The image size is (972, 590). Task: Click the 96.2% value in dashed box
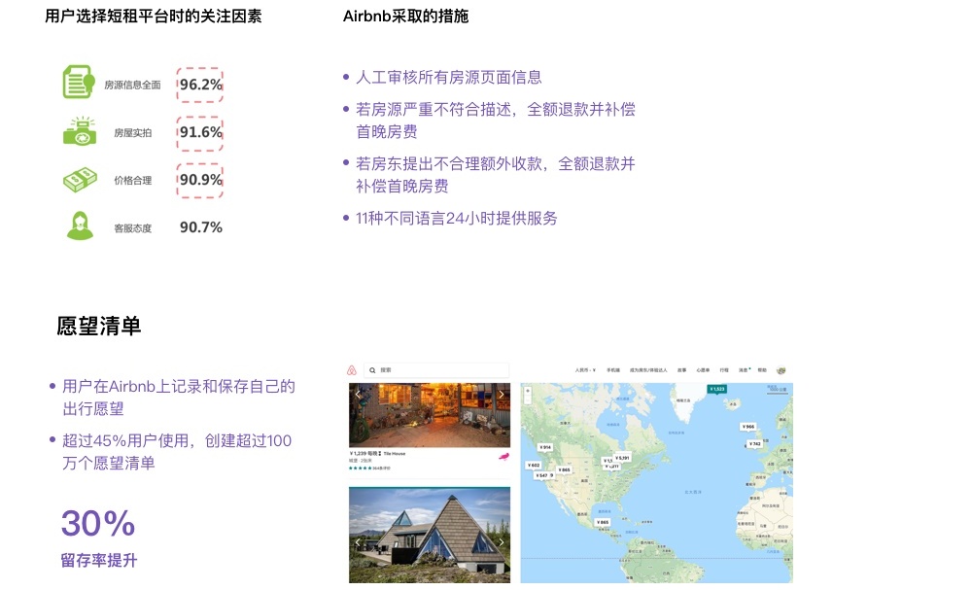point(200,85)
